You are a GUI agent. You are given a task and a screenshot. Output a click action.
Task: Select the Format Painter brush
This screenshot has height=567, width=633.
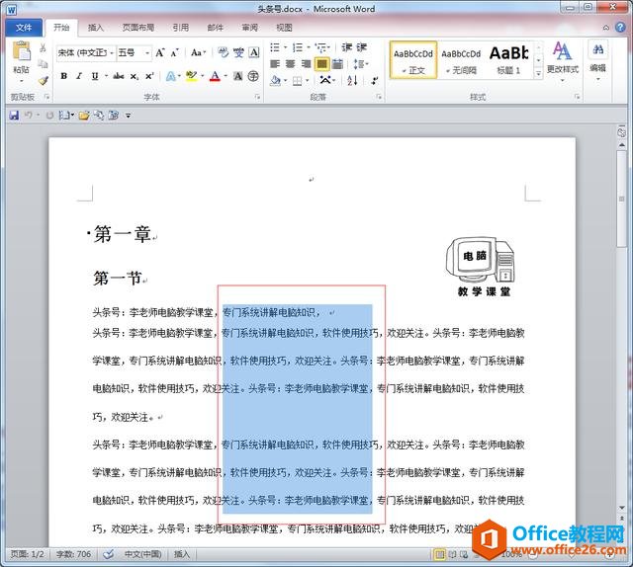[44, 80]
